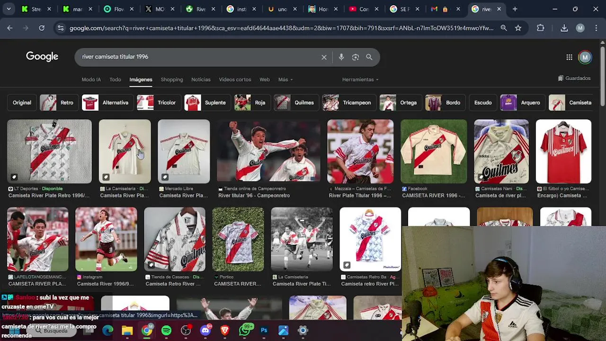Switch to Web results tab
The image size is (606, 341).
pos(265,80)
